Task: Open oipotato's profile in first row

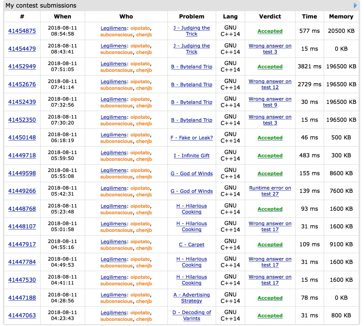Action: tap(140, 28)
